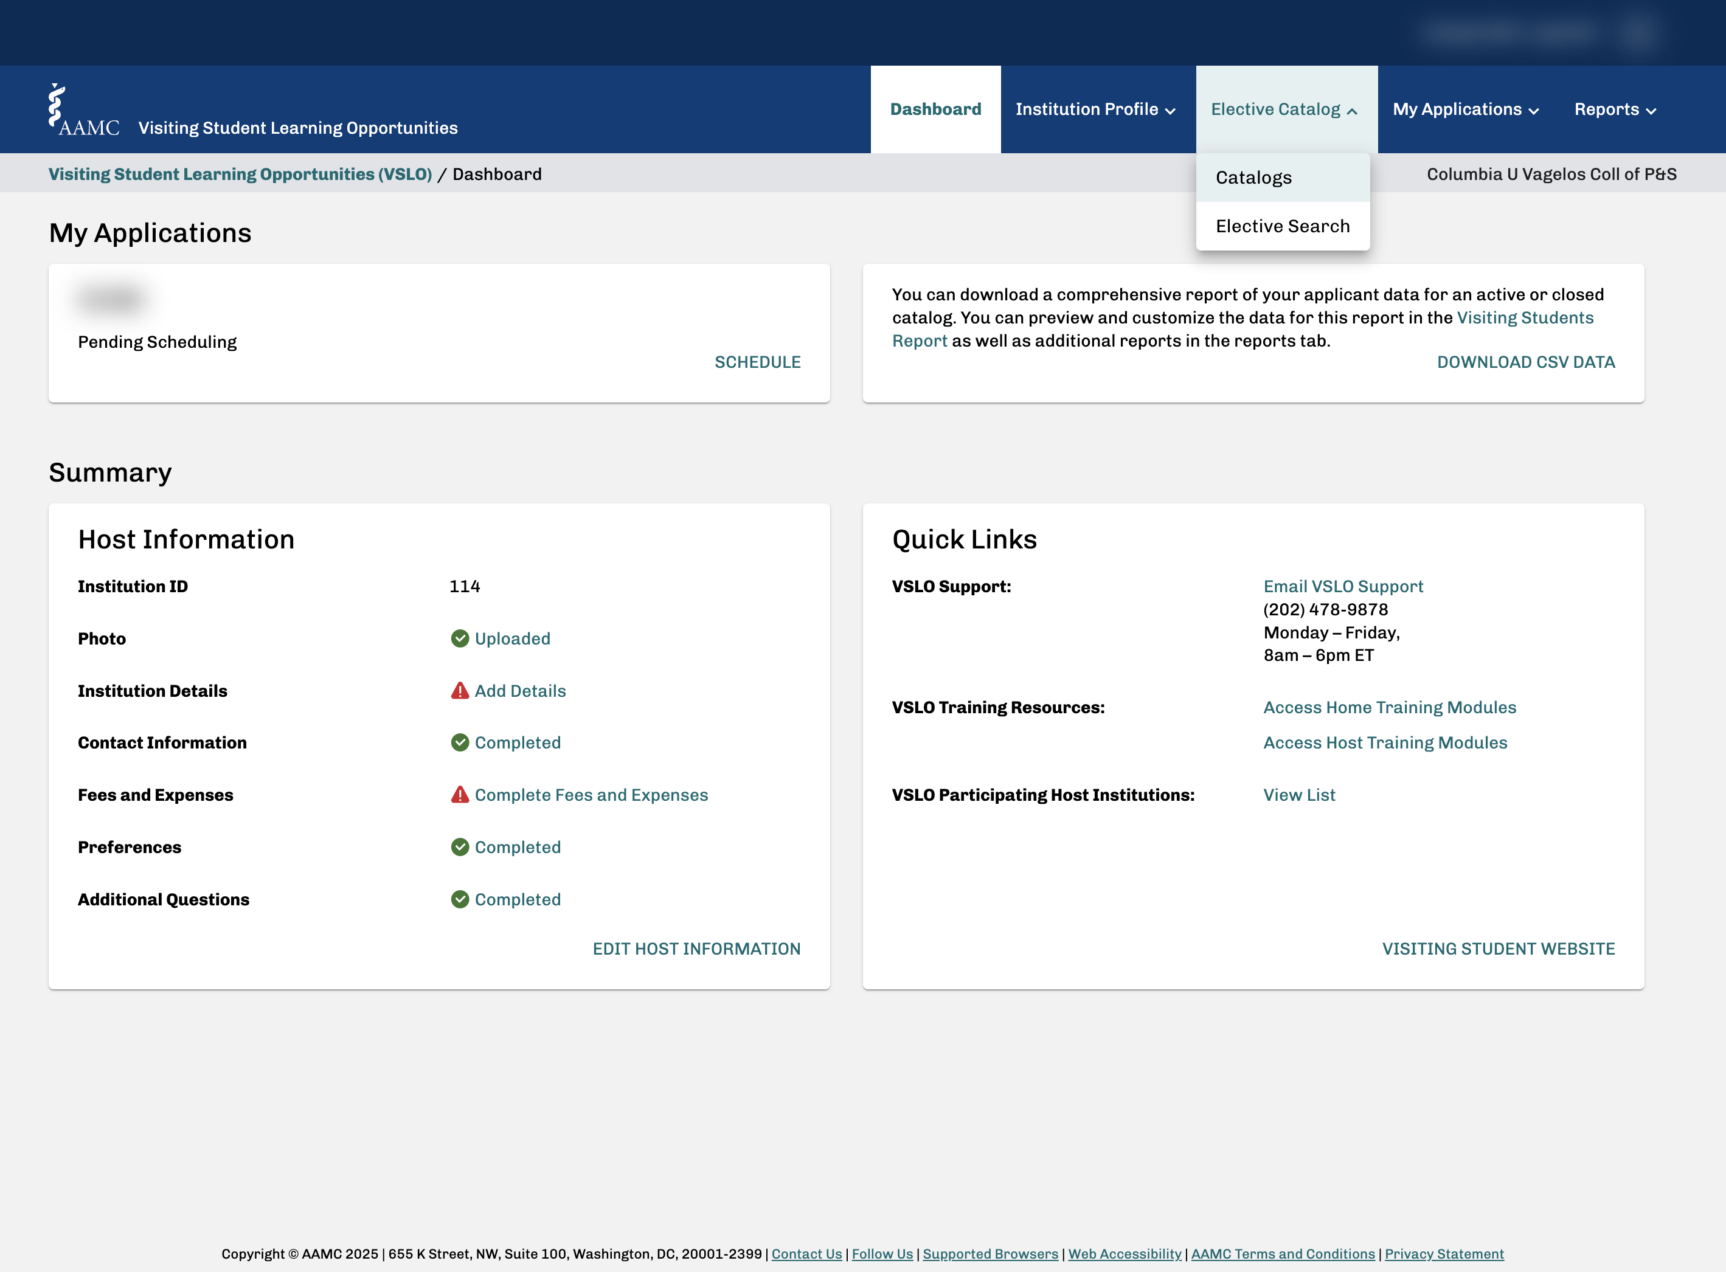Click the SCHEDULE button

point(757,362)
